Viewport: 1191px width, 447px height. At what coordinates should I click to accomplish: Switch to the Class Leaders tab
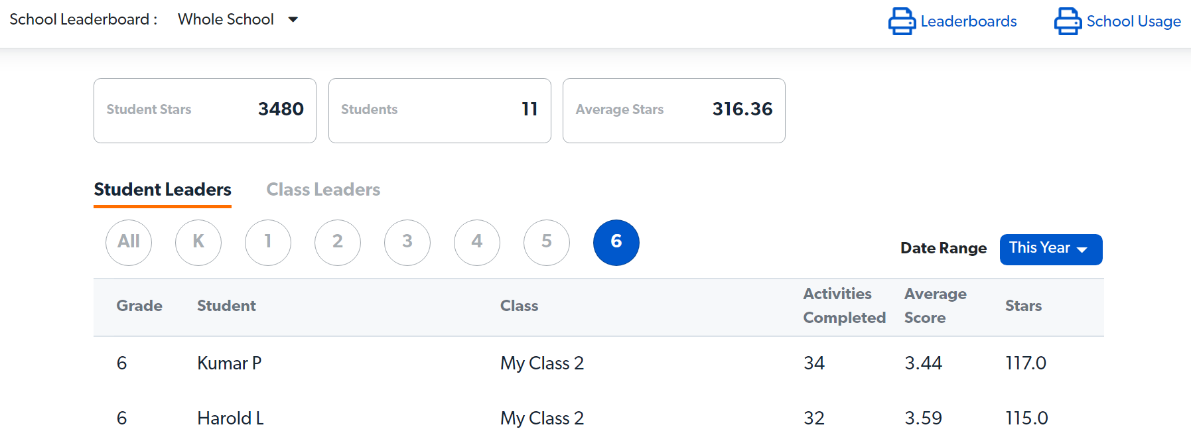[x=323, y=190]
